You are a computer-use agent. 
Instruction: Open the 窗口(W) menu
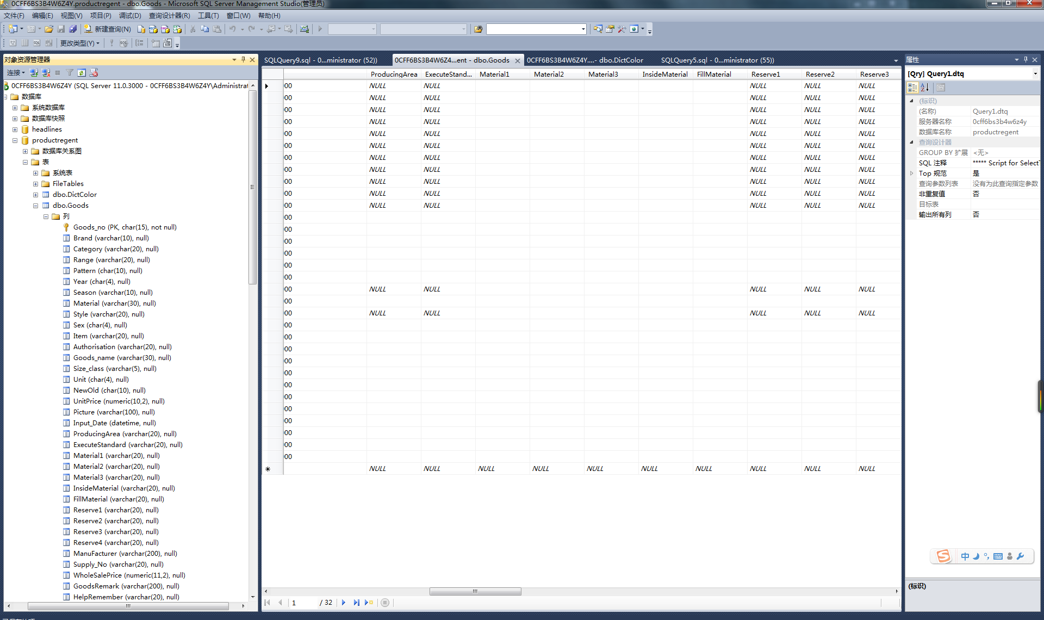239,15
